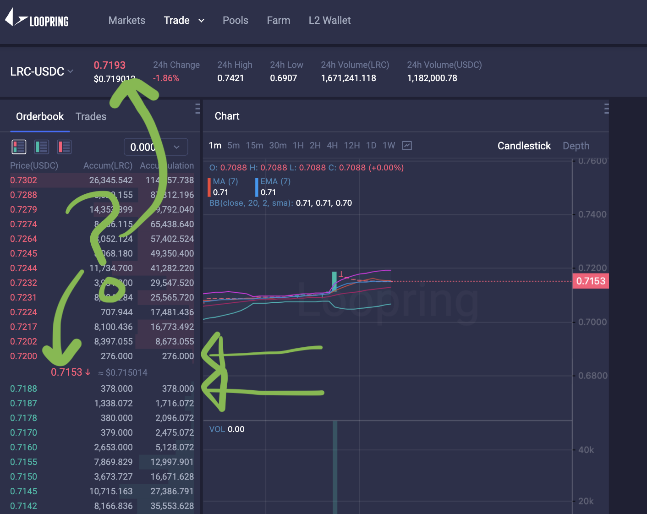Screen dimensions: 647x514
Task: Click the BB(close, 20, 2, sma) indicator label
Action: [x=251, y=203]
